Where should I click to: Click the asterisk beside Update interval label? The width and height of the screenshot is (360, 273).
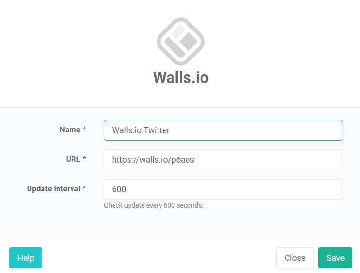(x=84, y=188)
